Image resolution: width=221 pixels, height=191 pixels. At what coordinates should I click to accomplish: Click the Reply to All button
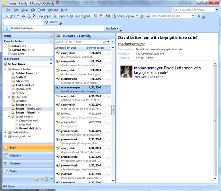pyautogui.click(x=63, y=16)
